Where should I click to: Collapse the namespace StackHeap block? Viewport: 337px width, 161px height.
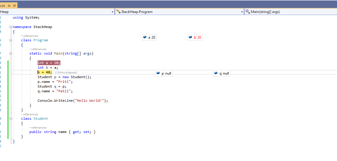[x=11, y=27]
